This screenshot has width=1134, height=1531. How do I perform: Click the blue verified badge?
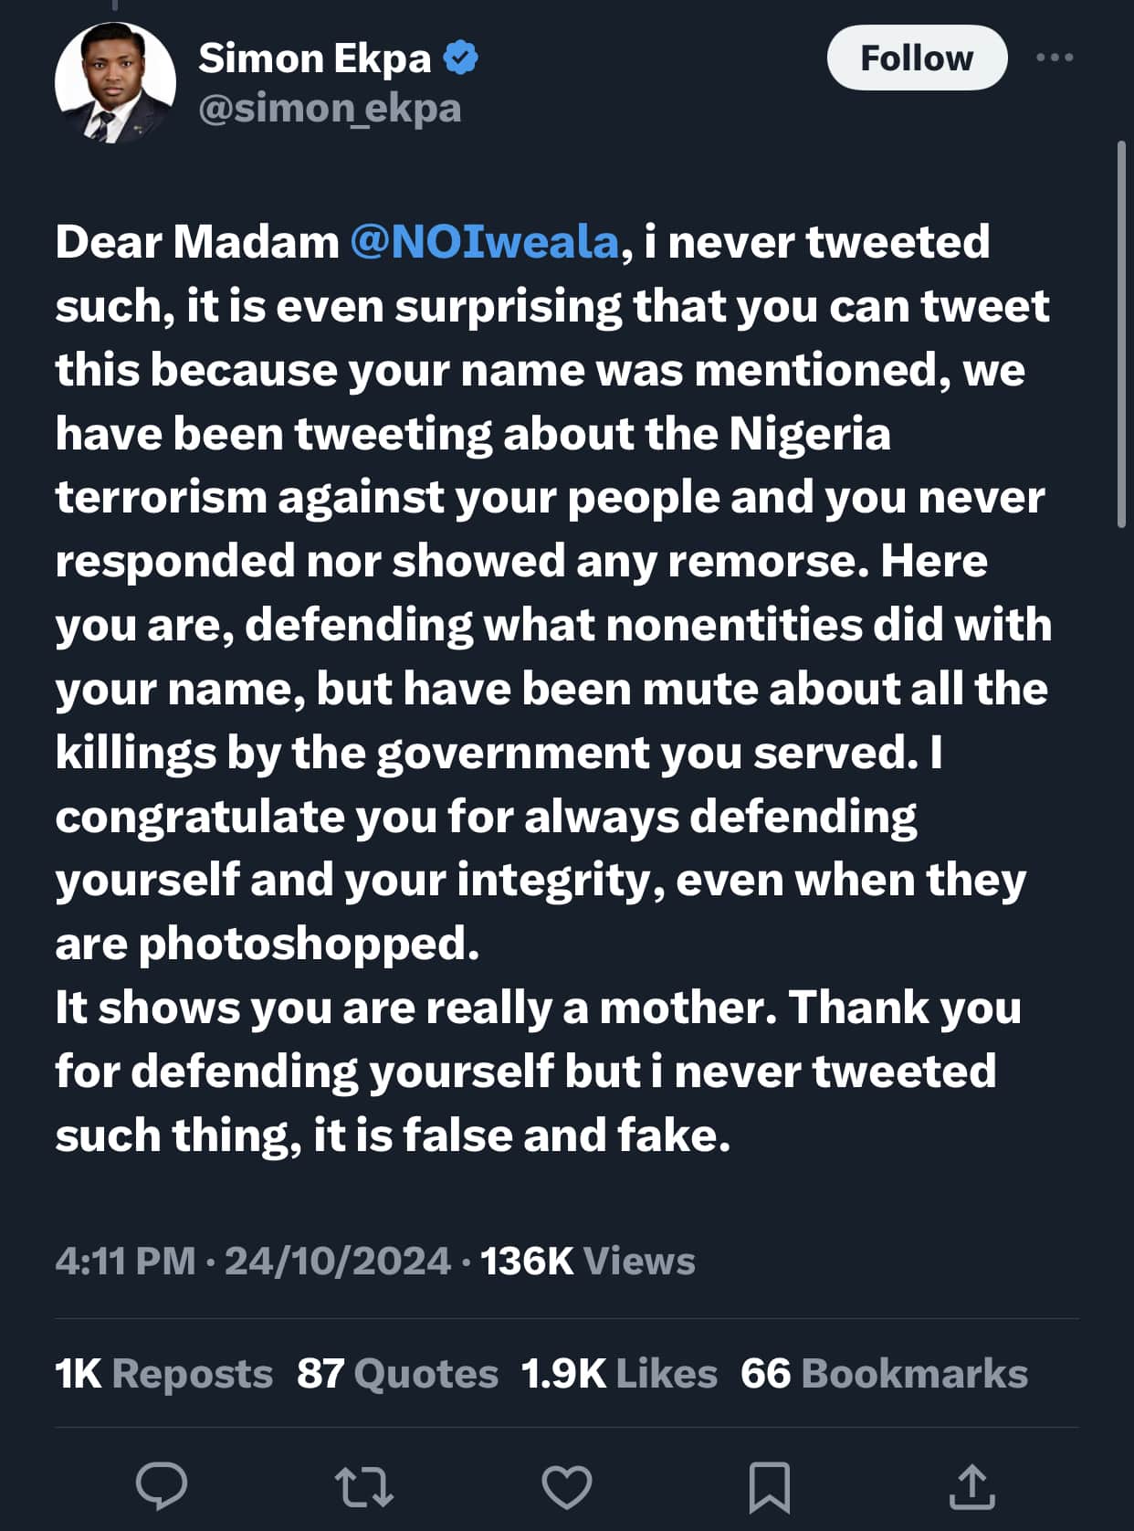[x=460, y=58]
